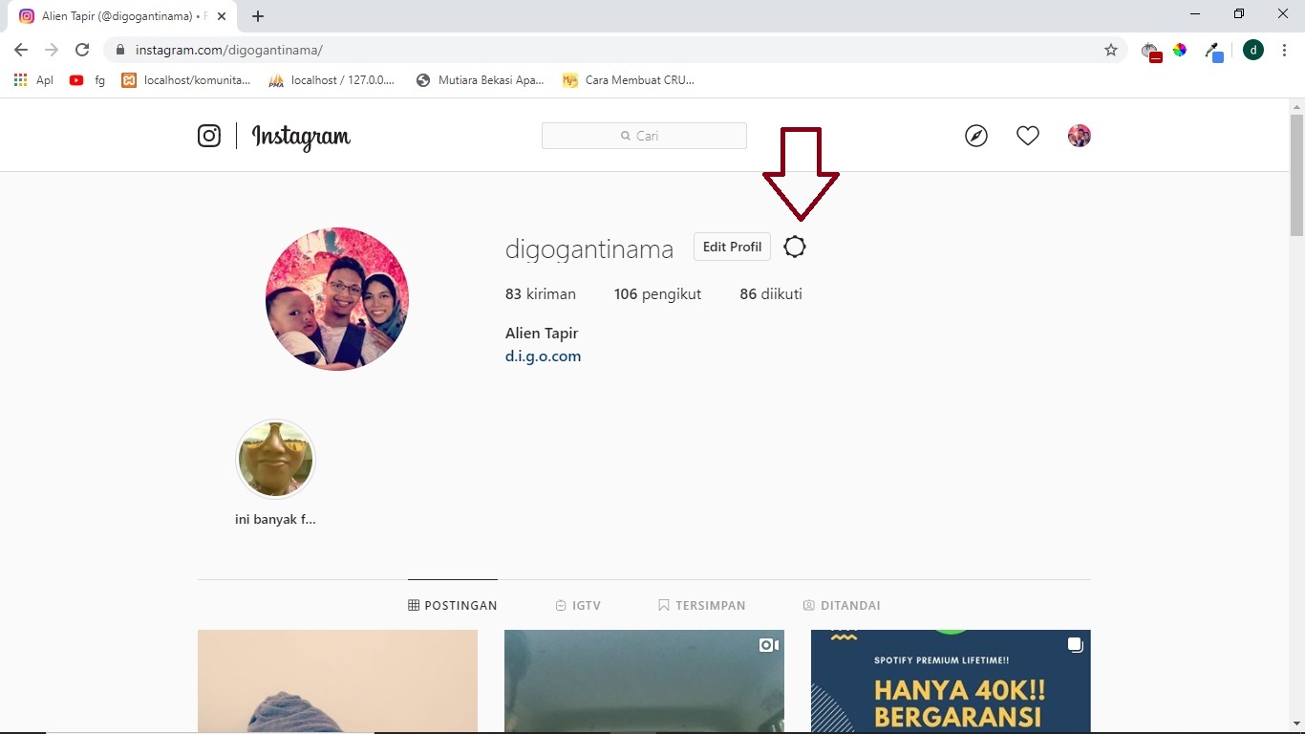The image size is (1305, 734).
Task: Switch to the Tersimpan tab
Action: pyautogui.click(x=701, y=605)
